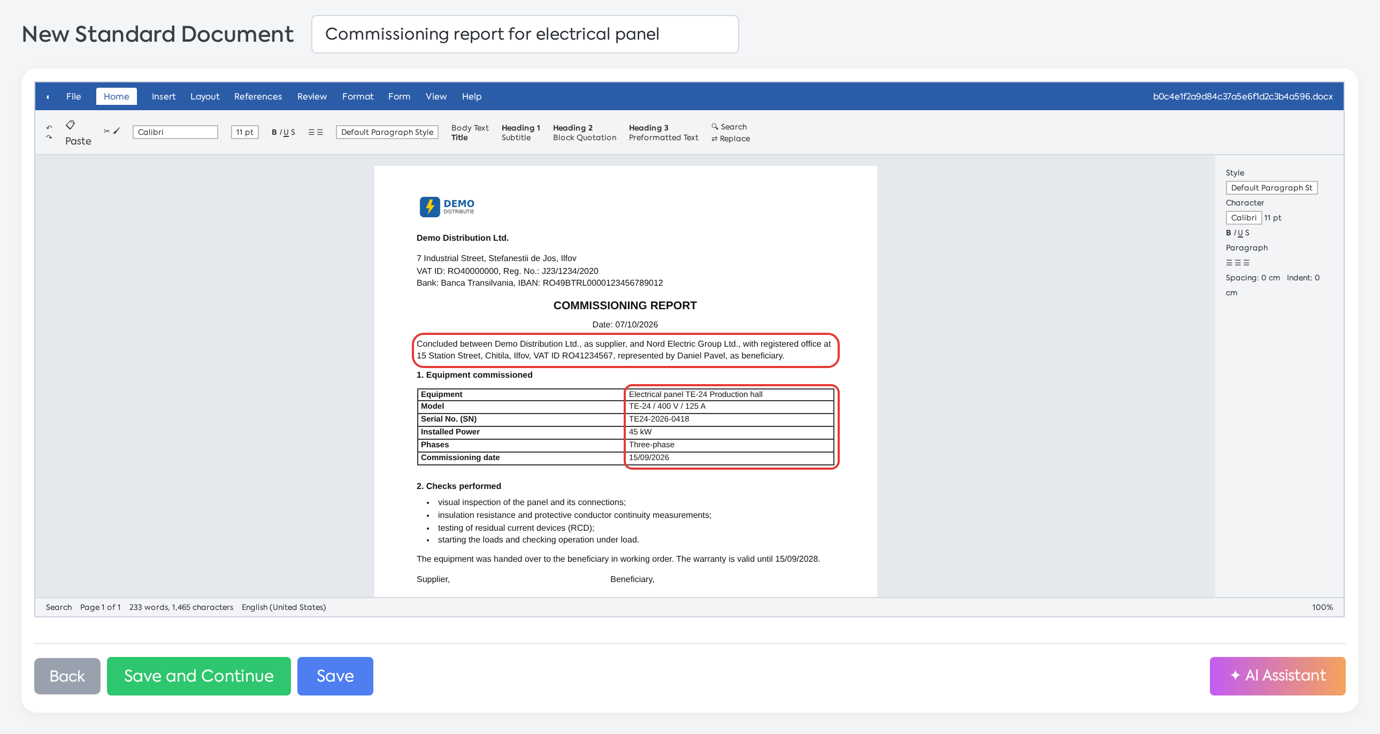Apply the Subtitle style
Image resolution: width=1380 pixels, height=734 pixels.
point(516,137)
